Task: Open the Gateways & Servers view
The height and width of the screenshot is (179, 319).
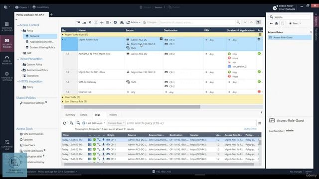Action: [x=7, y=27]
